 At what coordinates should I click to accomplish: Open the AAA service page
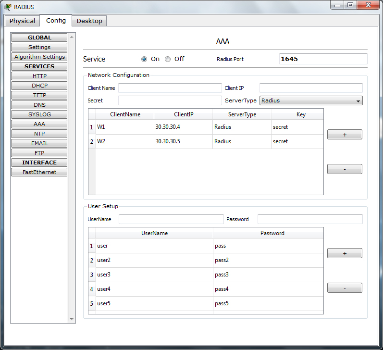(x=39, y=124)
